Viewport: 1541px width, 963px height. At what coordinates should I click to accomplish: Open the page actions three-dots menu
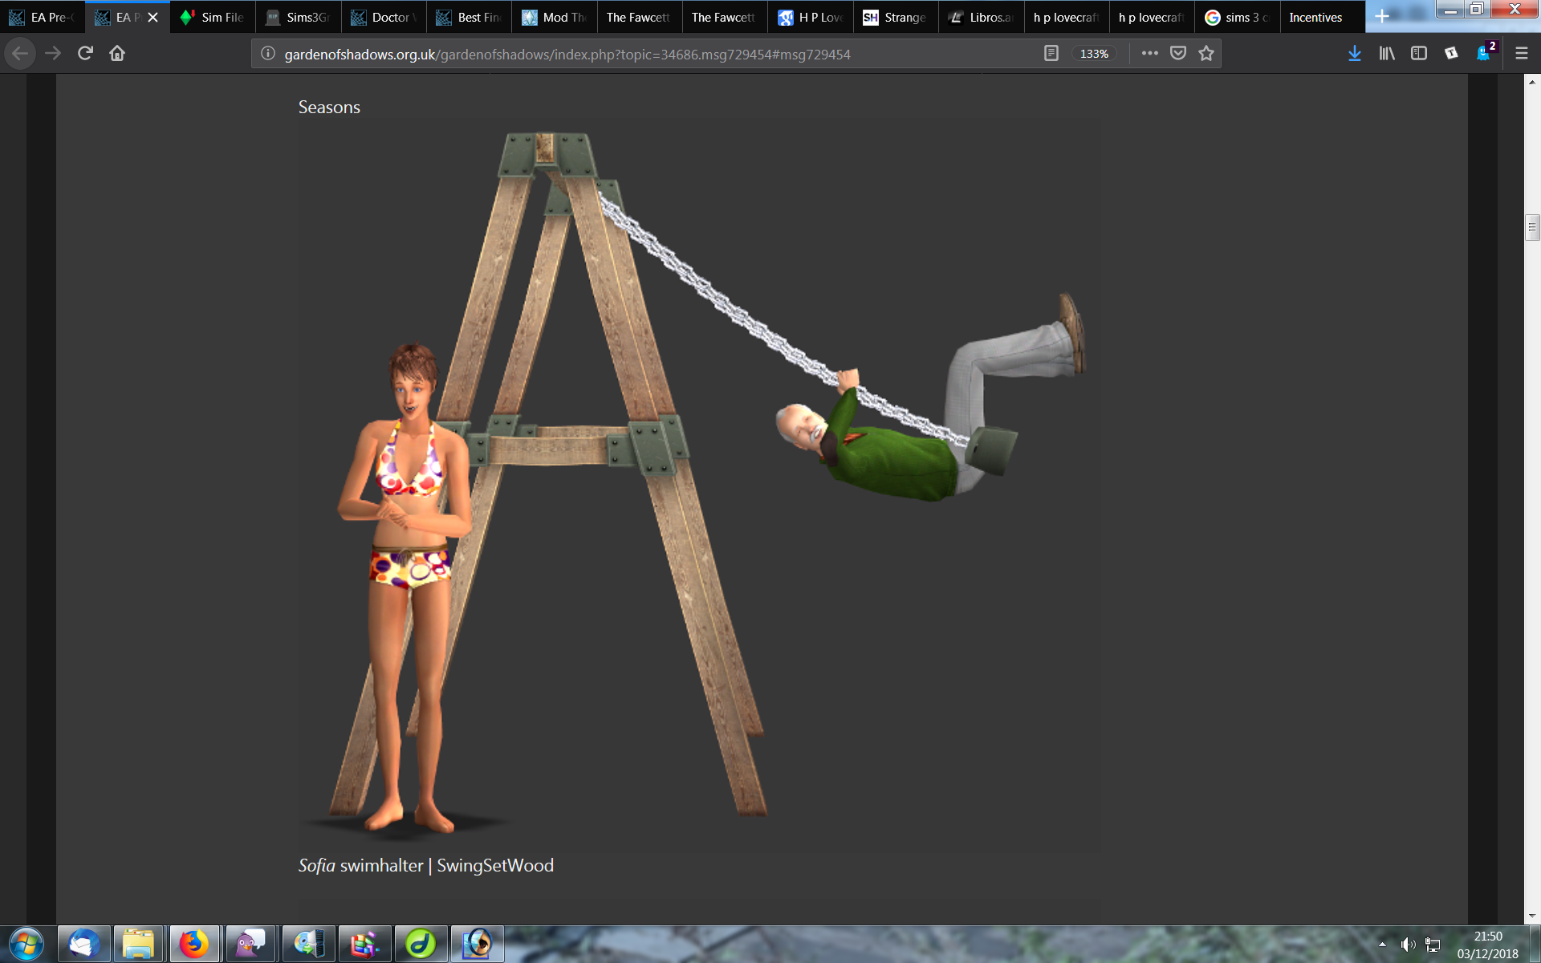1149,54
